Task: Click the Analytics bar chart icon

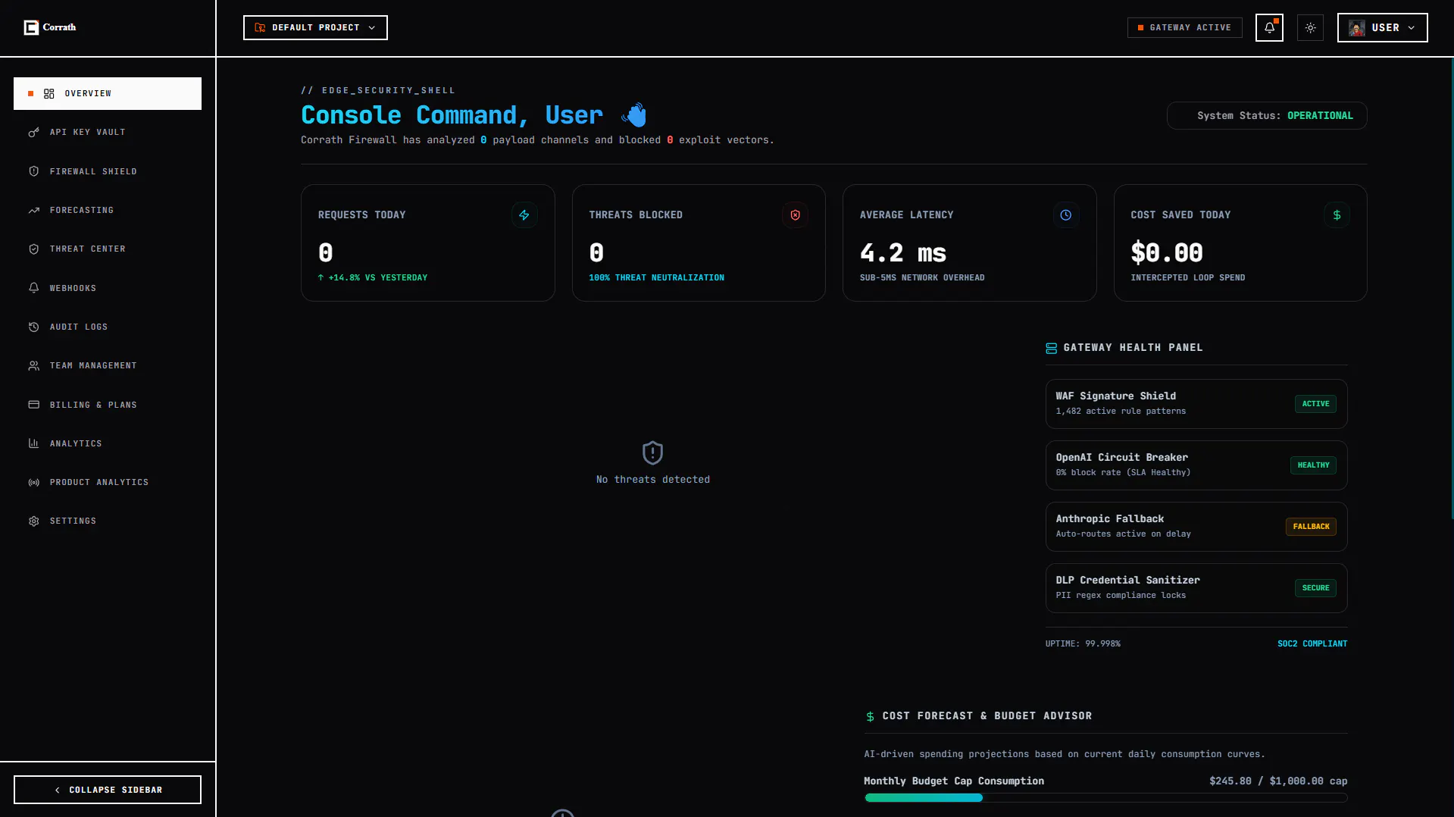Action: pos(33,443)
